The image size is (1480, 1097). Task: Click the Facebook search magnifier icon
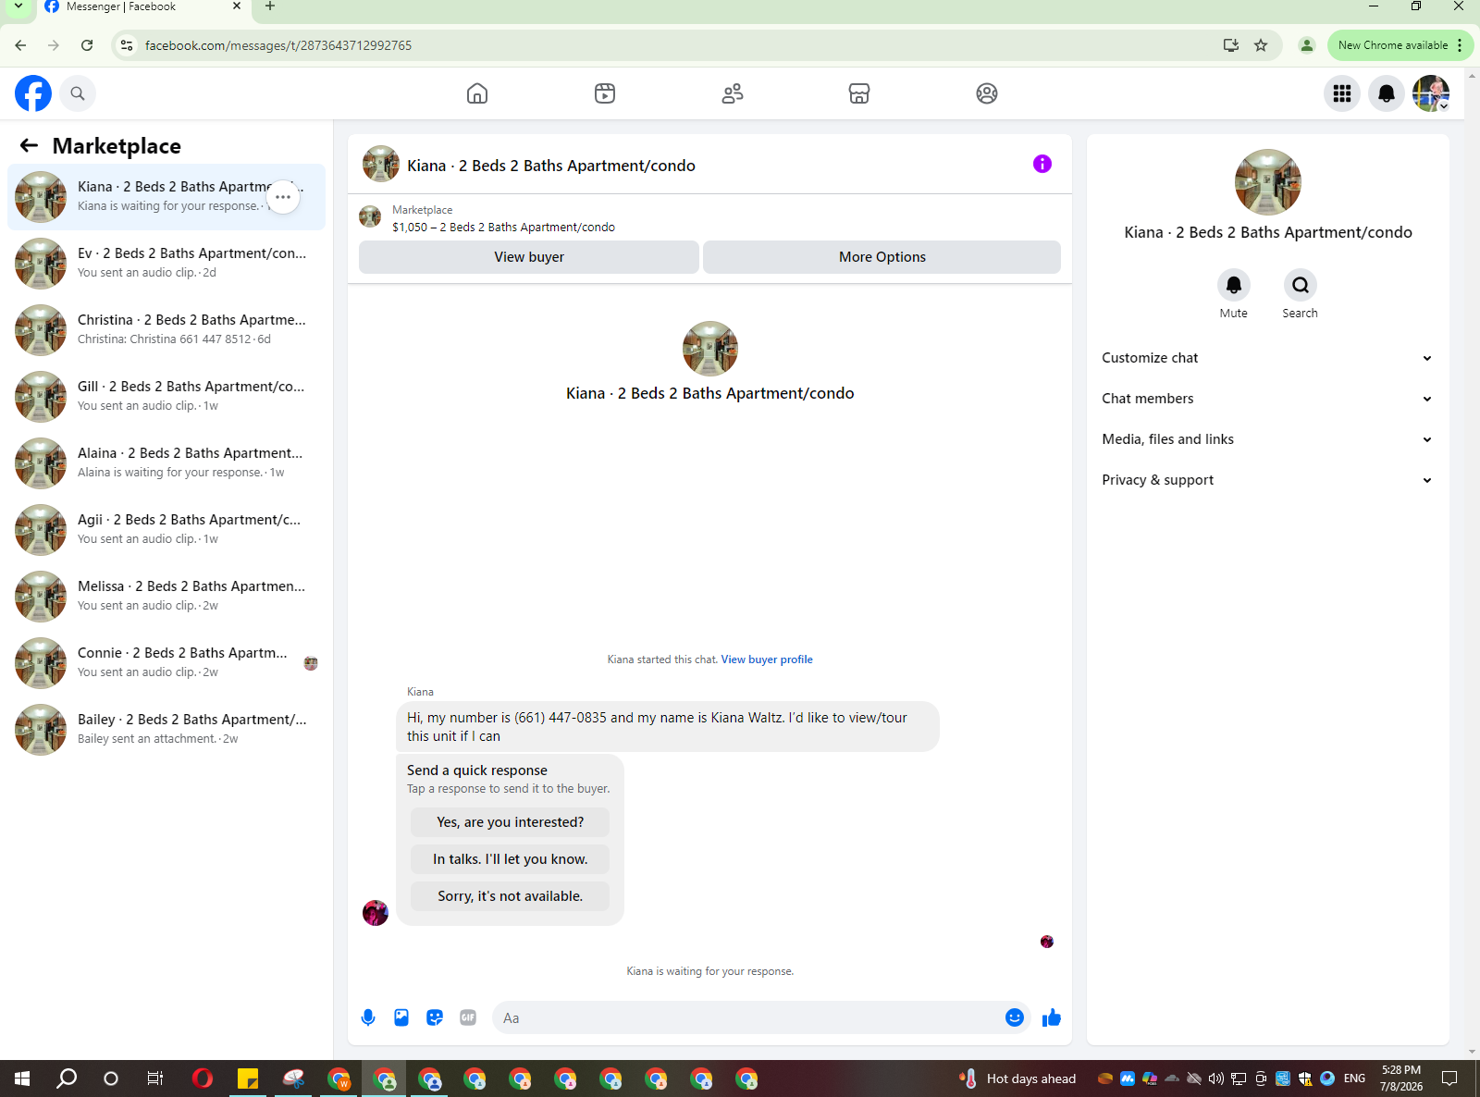tap(78, 93)
